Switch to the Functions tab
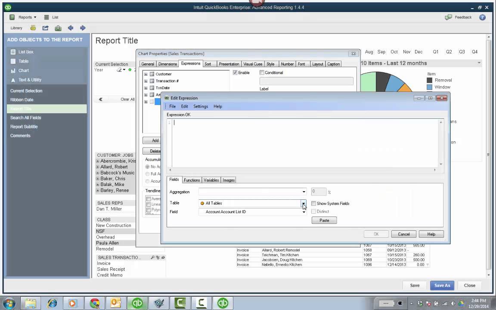The height and width of the screenshot is (310, 496). [x=192, y=180]
